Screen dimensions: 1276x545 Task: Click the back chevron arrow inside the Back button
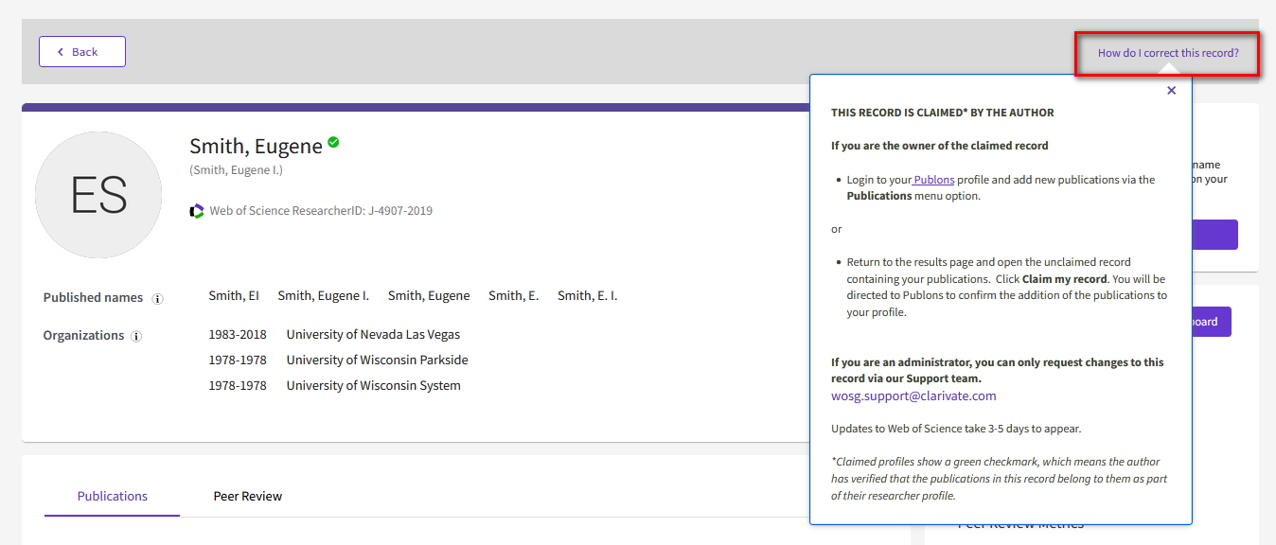coord(60,51)
